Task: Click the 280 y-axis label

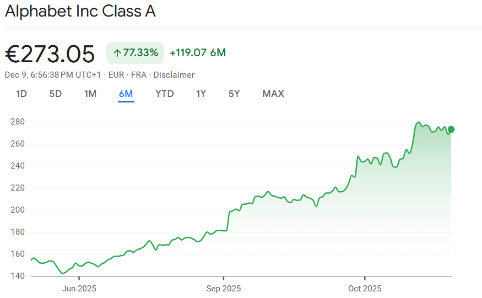Action: [17, 122]
